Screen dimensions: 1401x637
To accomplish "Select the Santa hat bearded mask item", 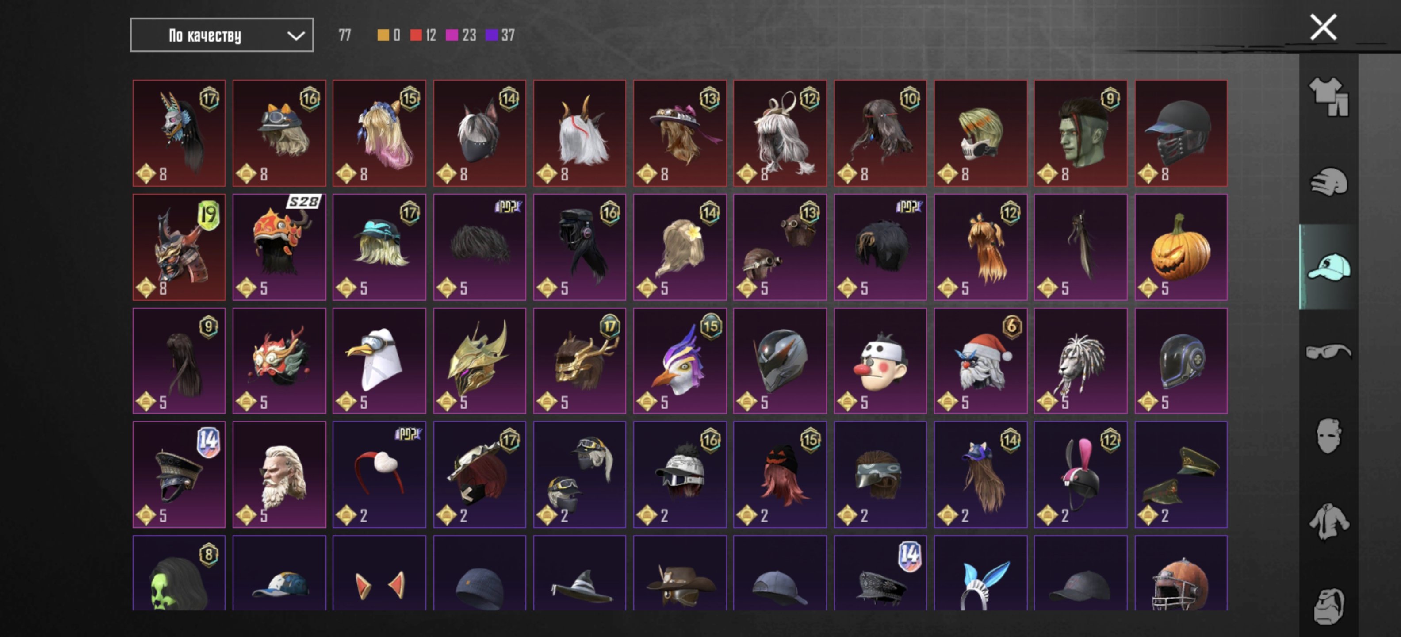I will pos(980,361).
